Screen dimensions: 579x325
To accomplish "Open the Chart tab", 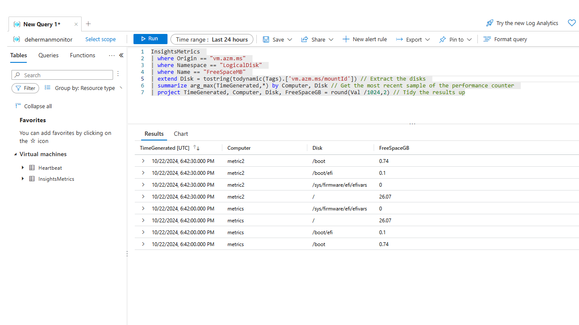I will point(181,134).
